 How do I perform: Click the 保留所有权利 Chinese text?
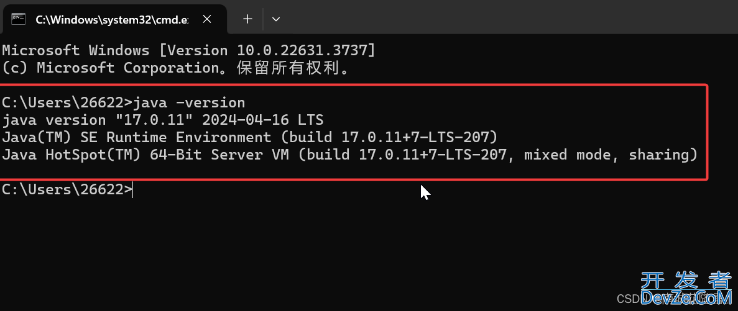(288, 68)
